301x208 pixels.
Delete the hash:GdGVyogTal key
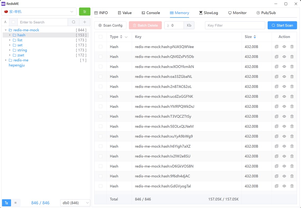tap(292, 186)
